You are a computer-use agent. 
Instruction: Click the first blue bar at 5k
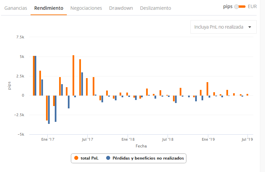pyautogui.click(x=35, y=76)
